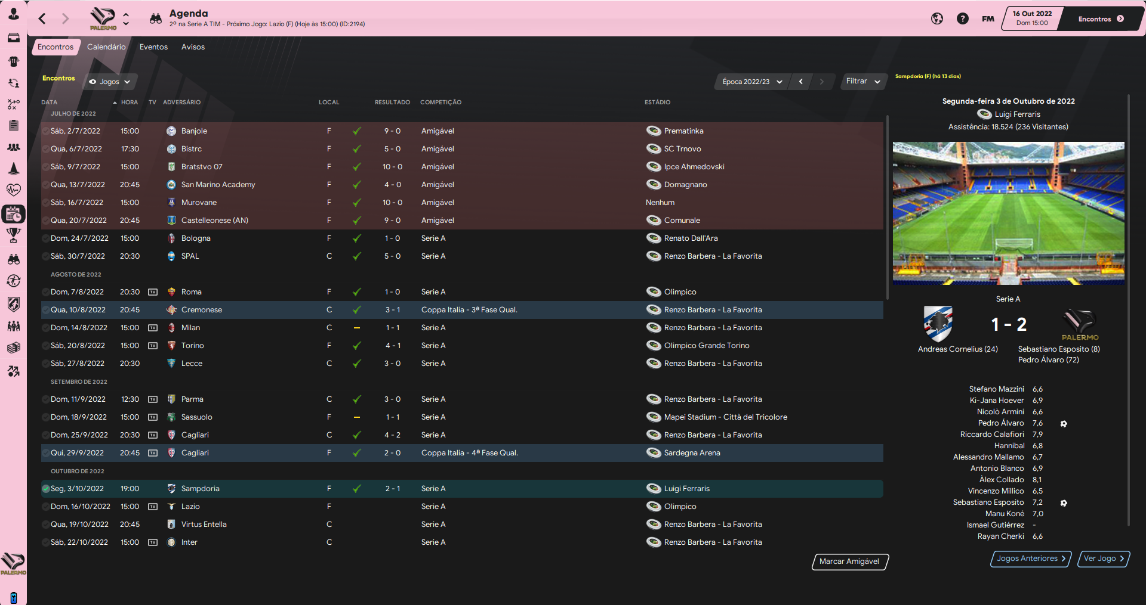This screenshot has width=1146, height=605.
Task: Open the scouting binoculars sidebar icon
Action: point(13,259)
